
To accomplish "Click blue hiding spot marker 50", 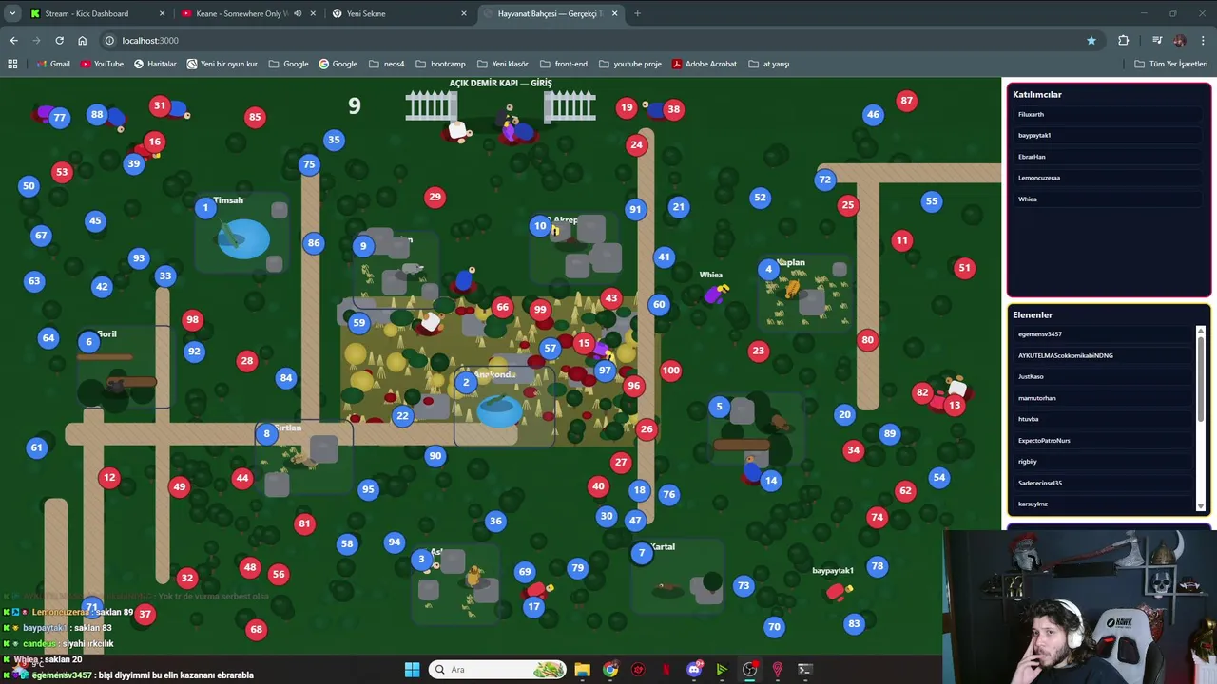I will [x=29, y=186].
